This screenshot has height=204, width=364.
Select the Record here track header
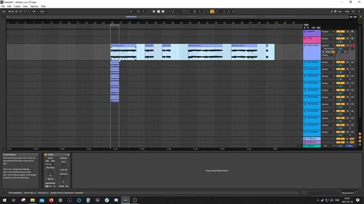312,52
